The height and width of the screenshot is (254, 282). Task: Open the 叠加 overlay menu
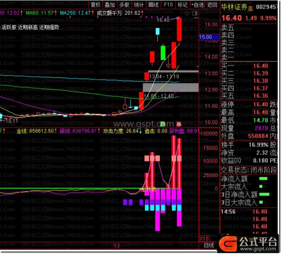click(x=110, y=5)
